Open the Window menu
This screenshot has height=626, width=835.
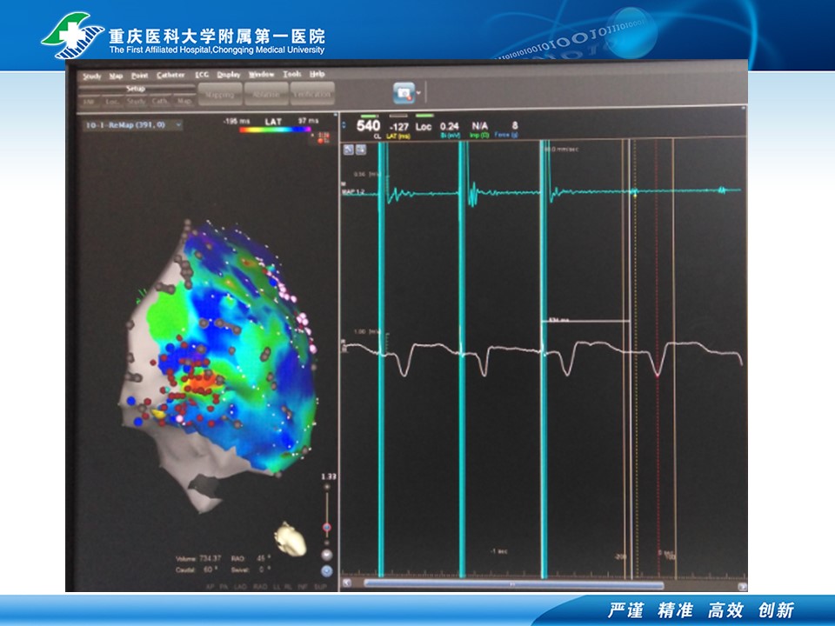262,74
